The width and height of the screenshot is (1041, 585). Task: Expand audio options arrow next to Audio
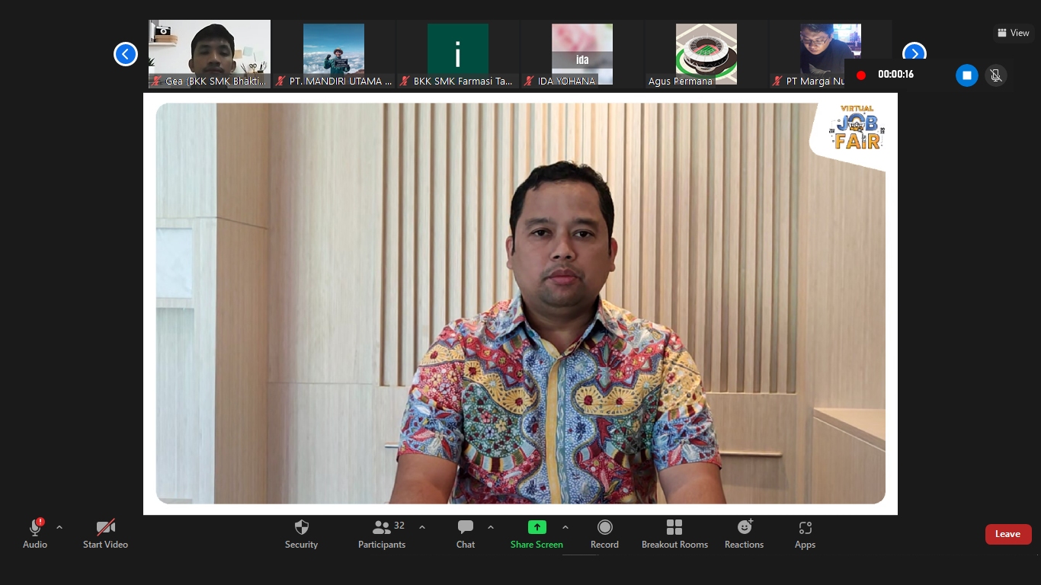click(x=59, y=527)
